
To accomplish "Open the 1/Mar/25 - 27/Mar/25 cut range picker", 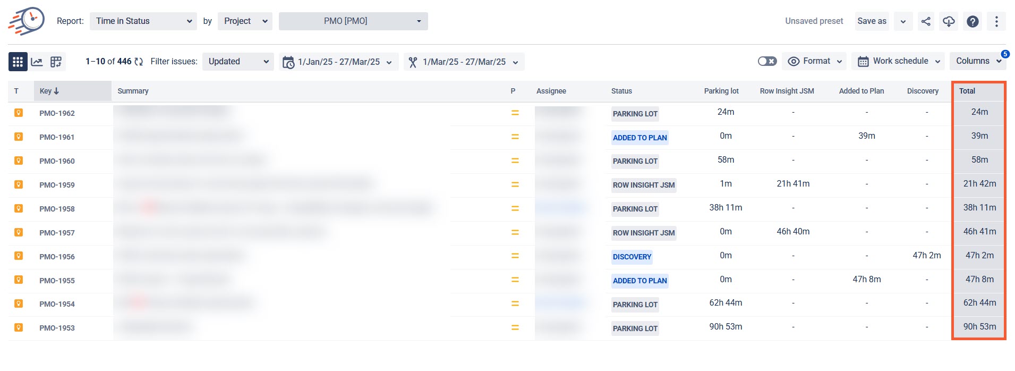I will [x=464, y=62].
